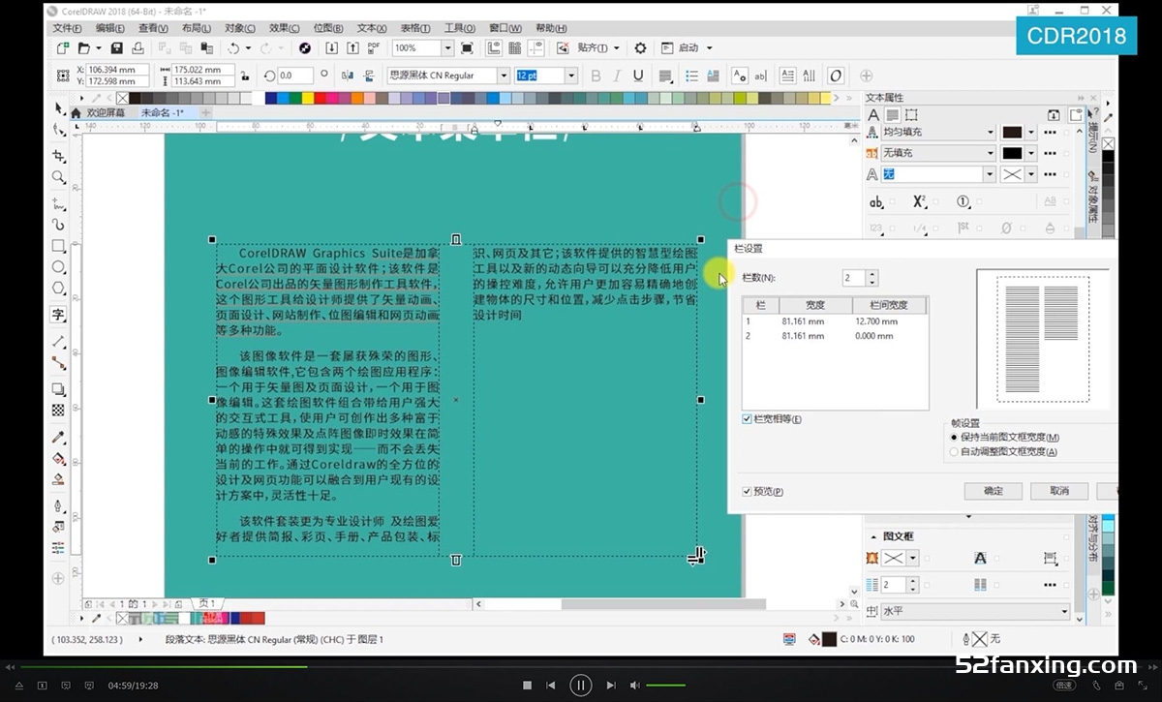
Task: Select the Polygon tool
Action: coord(59,289)
